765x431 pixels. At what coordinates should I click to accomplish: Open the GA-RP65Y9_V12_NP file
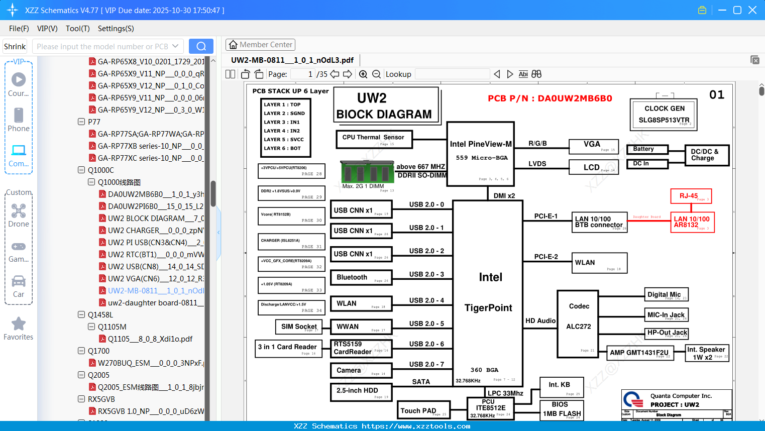147,110
